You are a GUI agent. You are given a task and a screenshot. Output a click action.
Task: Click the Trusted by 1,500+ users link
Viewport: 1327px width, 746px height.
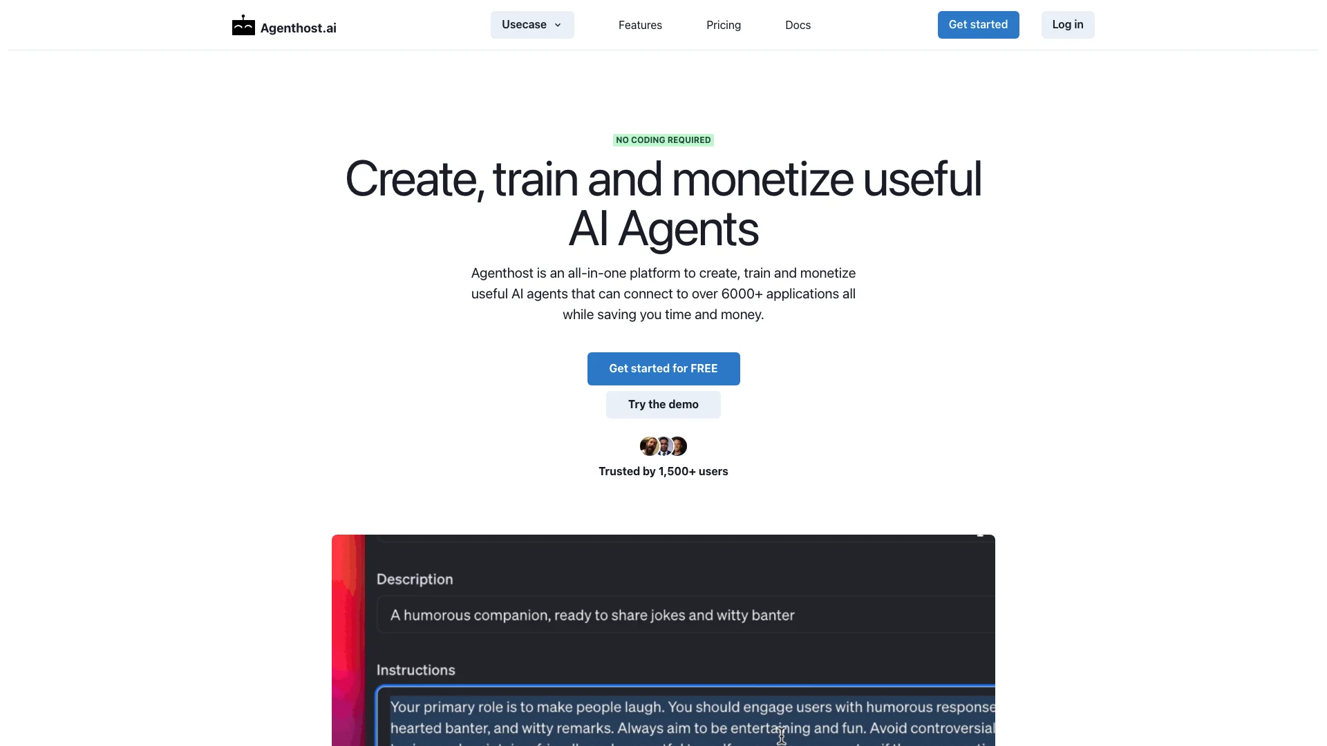(x=663, y=471)
